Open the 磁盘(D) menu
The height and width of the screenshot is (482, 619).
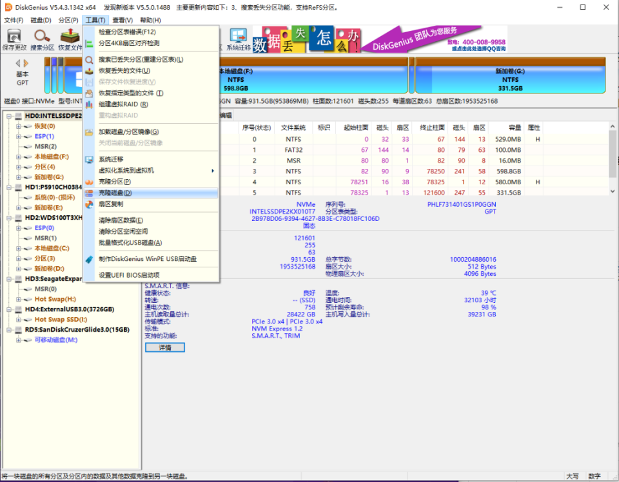pyautogui.click(x=41, y=20)
